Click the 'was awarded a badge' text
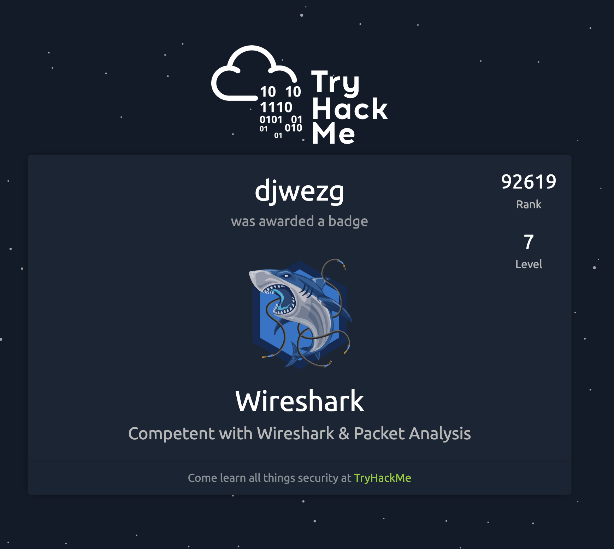This screenshot has height=549, width=614. (300, 221)
